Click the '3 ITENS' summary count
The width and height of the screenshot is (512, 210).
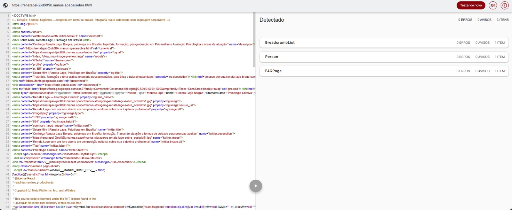click(502, 20)
